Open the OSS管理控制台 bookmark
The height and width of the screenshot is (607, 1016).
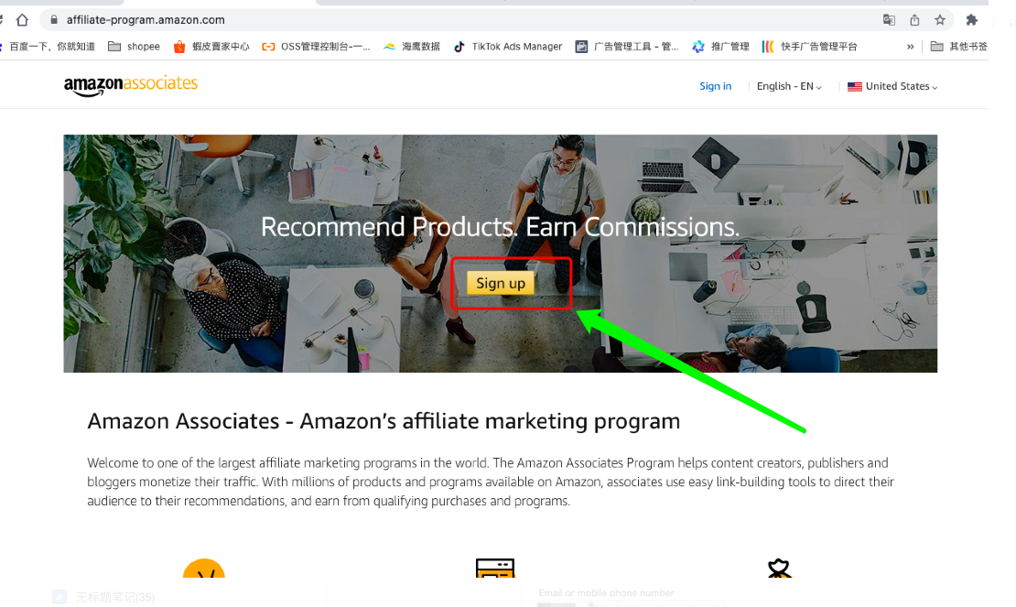tap(316, 47)
